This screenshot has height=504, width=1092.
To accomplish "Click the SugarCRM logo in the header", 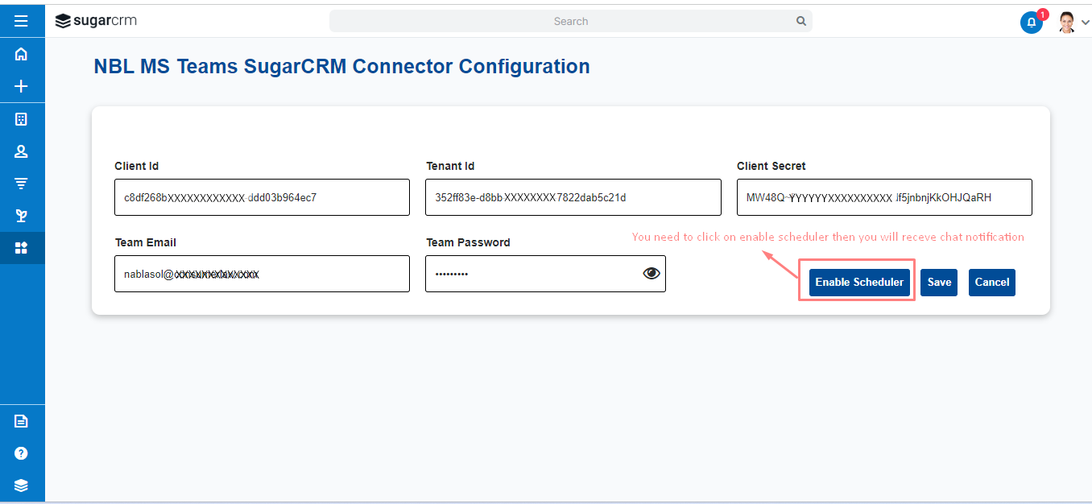I will [96, 21].
